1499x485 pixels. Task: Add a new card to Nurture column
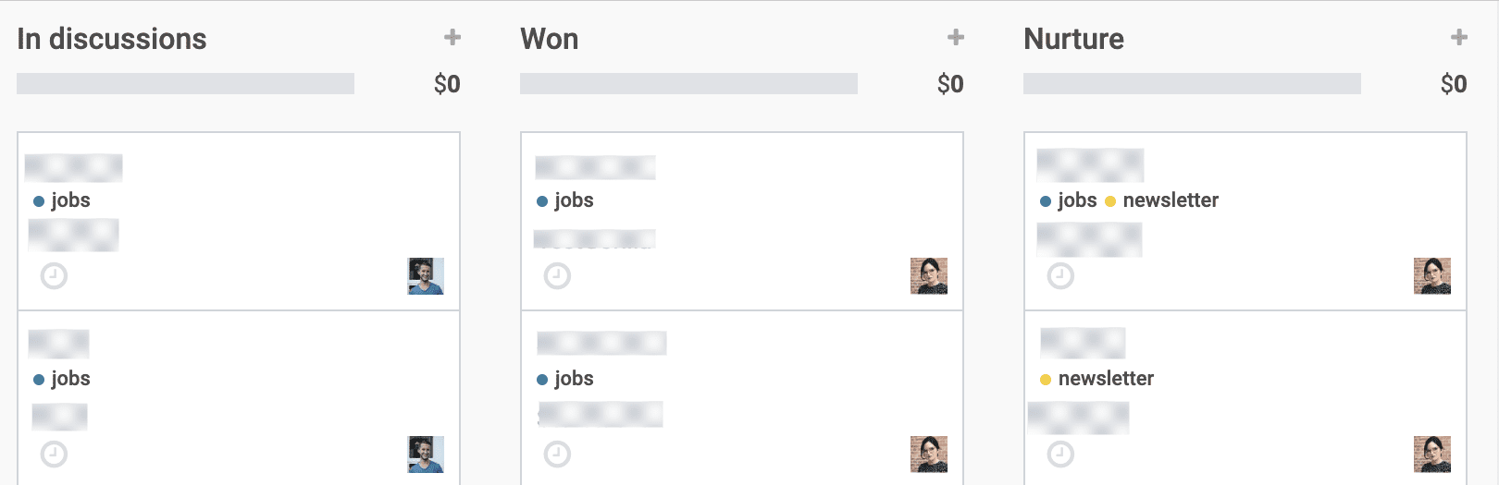coord(1458,37)
